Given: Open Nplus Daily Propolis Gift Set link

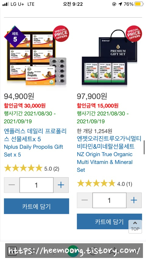Looking at the screenshot, I should tap(33, 151).
